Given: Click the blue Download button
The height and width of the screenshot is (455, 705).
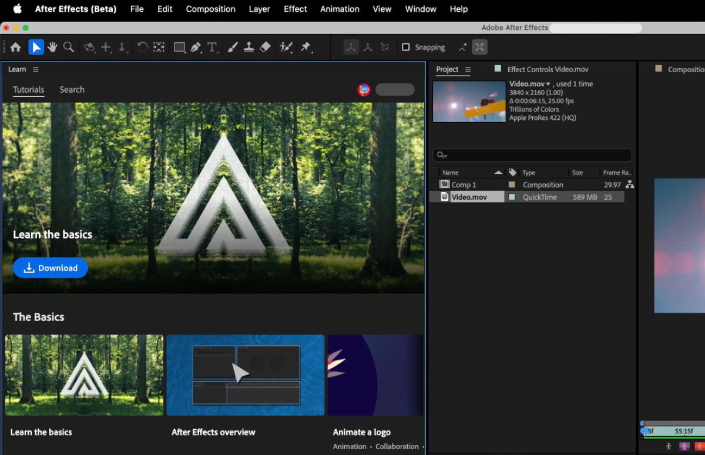Looking at the screenshot, I should point(51,268).
